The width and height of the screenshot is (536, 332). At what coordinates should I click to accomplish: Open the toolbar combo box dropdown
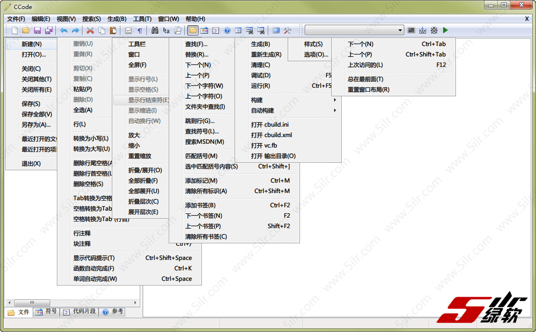pyautogui.click(x=400, y=30)
